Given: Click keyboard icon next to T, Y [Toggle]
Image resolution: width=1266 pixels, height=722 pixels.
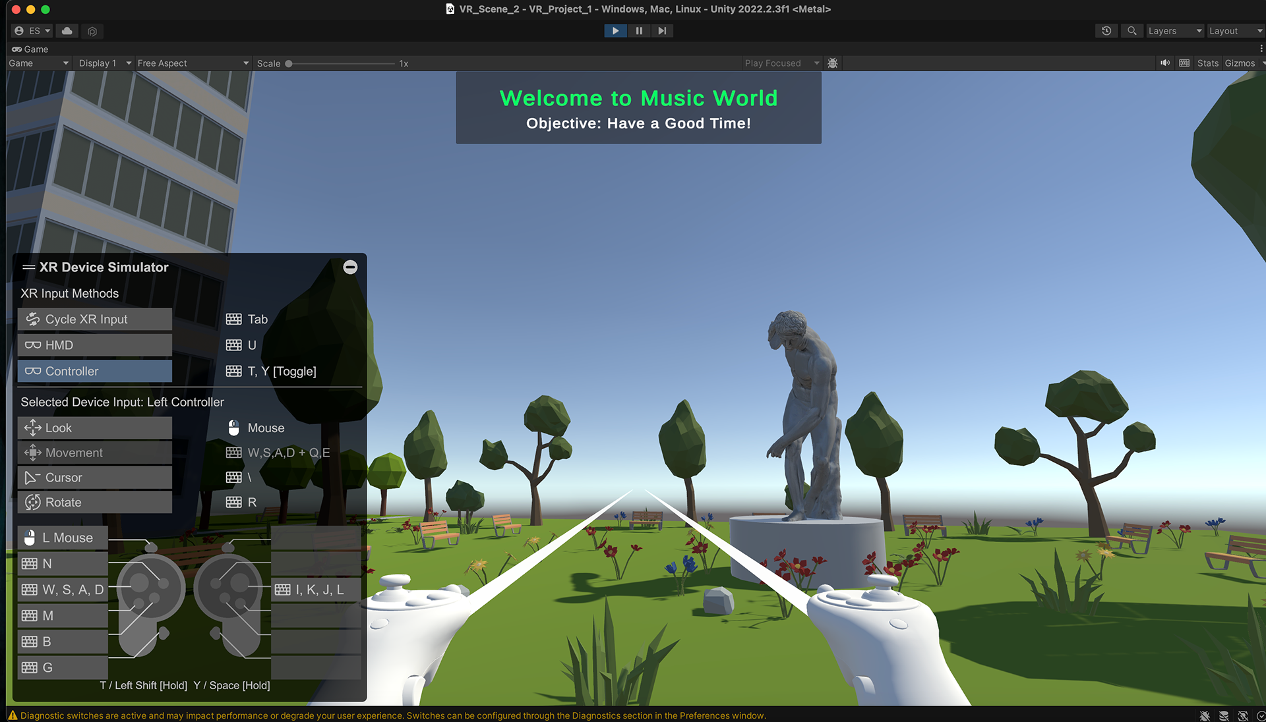Looking at the screenshot, I should pos(234,372).
